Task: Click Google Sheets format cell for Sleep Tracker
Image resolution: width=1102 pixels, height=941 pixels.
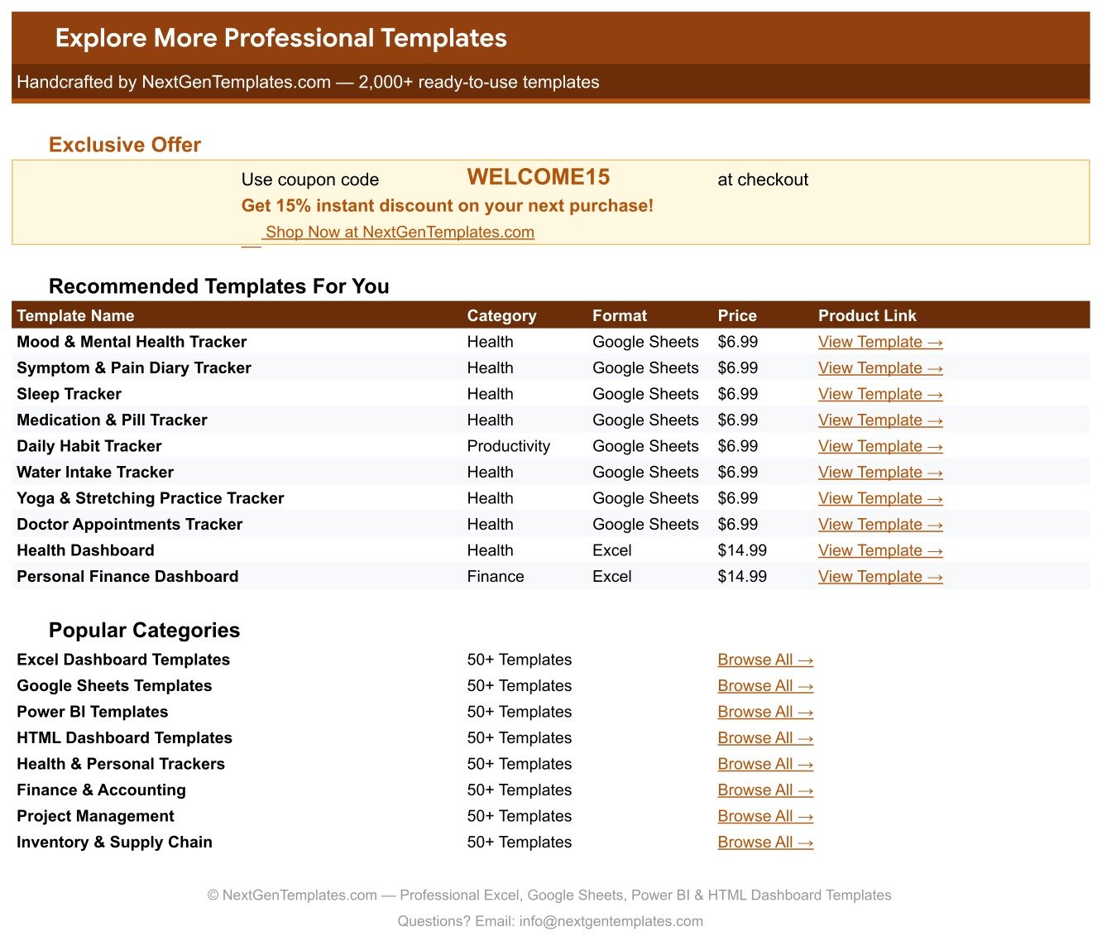Action: click(645, 394)
